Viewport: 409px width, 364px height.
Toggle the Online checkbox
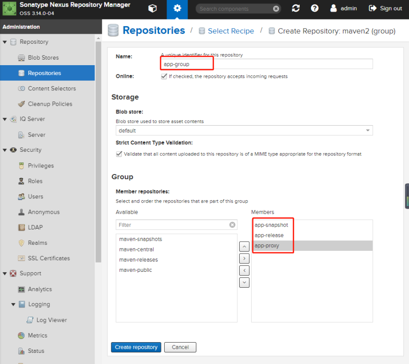(x=164, y=76)
